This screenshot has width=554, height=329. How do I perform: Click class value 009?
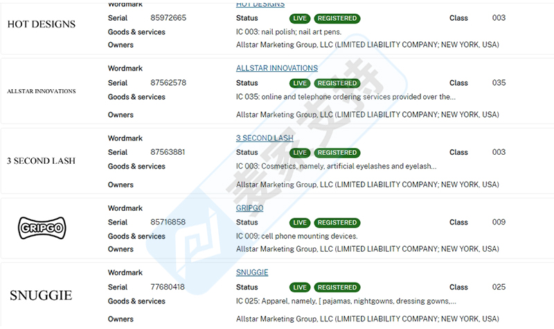click(499, 222)
